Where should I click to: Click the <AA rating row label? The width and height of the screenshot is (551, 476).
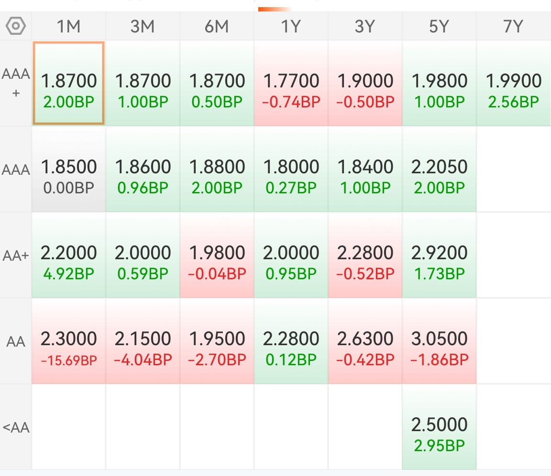coord(16,427)
